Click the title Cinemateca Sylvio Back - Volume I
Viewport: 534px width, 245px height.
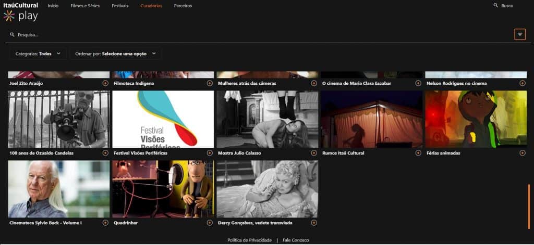pos(46,223)
